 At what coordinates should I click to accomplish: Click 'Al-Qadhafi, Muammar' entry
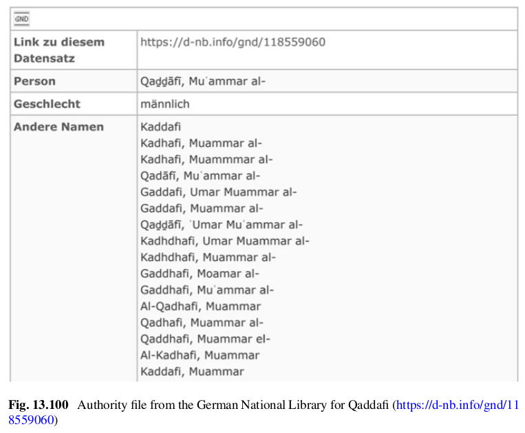(200, 307)
